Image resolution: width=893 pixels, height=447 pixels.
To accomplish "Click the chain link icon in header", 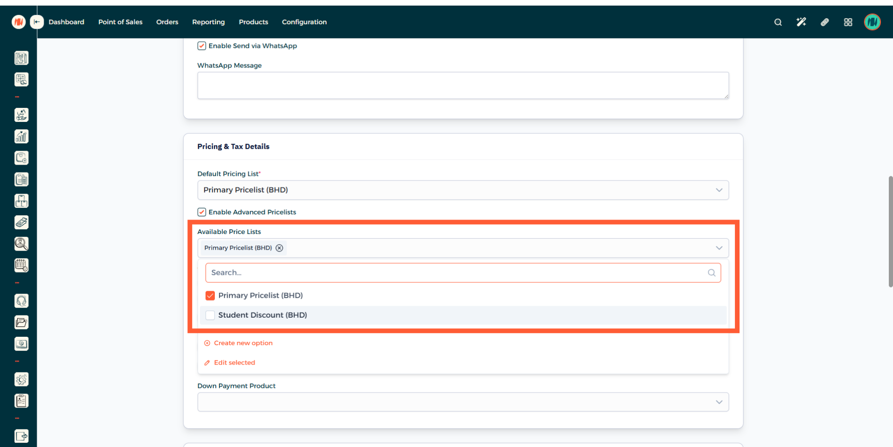I will coord(825,22).
